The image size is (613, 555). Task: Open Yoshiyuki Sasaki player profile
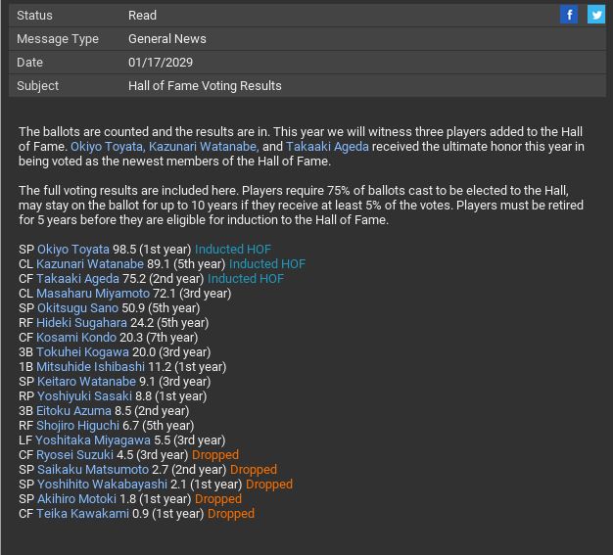84,396
